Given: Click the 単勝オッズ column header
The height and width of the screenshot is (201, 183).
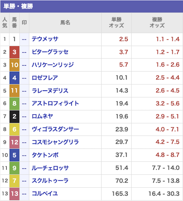Looking at the screenshot, I should [116, 23].
